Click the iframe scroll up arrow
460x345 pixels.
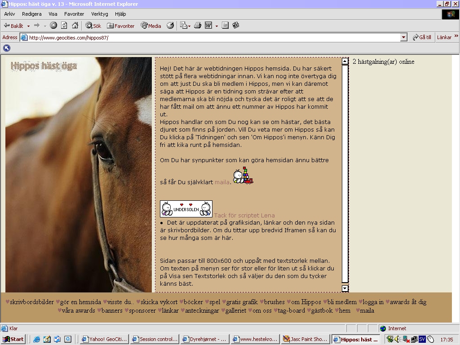[x=345, y=61]
